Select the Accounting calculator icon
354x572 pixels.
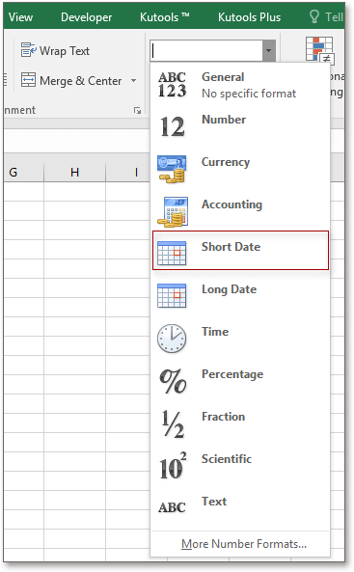pyautogui.click(x=173, y=211)
